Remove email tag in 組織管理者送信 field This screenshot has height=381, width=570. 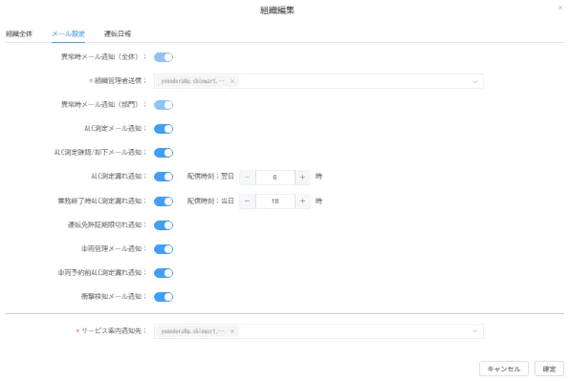coord(232,81)
